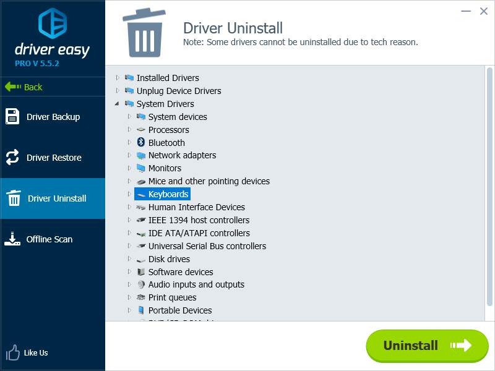This screenshot has height=371, width=495.
Task: Click the Print queues icon
Action: coord(141,297)
